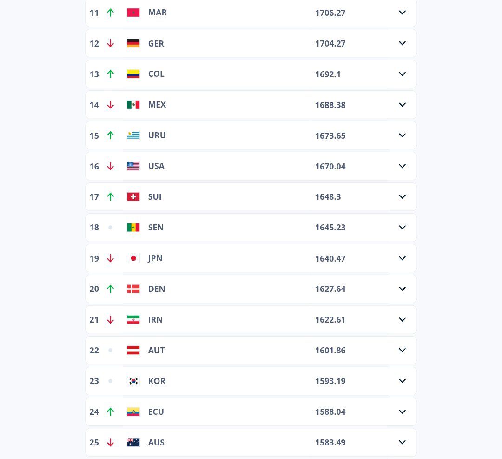Expand the DEN ranking details

tap(403, 289)
